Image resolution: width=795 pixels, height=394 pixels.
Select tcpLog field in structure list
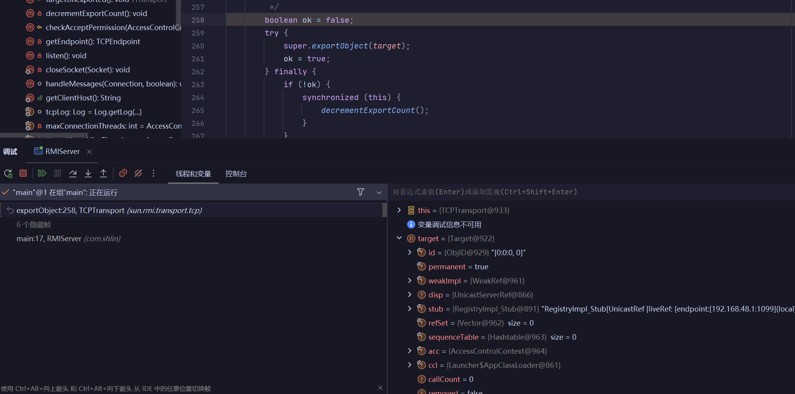tap(94, 112)
